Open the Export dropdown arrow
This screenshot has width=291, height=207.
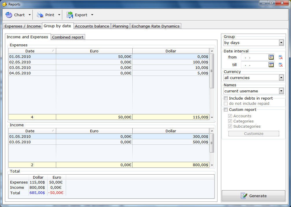pos(92,15)
